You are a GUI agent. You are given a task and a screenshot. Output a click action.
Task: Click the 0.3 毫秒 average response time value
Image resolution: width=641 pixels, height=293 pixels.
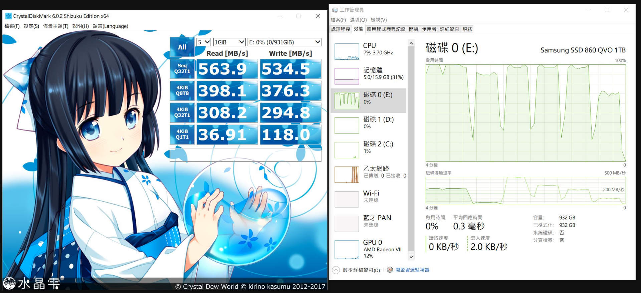click(469, 226)
